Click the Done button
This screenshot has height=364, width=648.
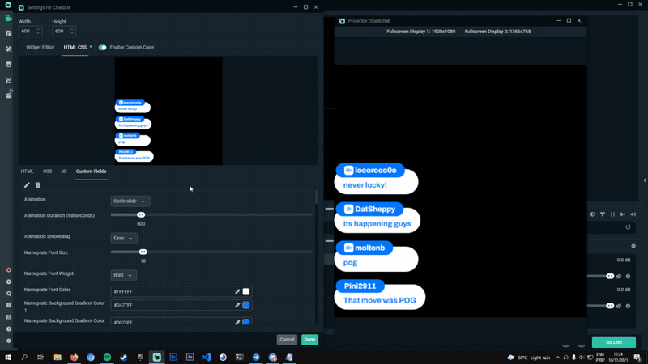click(x=309, y=340)
